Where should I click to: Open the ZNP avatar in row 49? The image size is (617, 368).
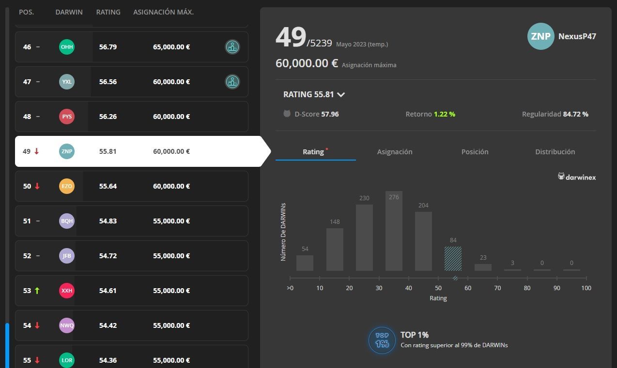click(x=67, y=151)
